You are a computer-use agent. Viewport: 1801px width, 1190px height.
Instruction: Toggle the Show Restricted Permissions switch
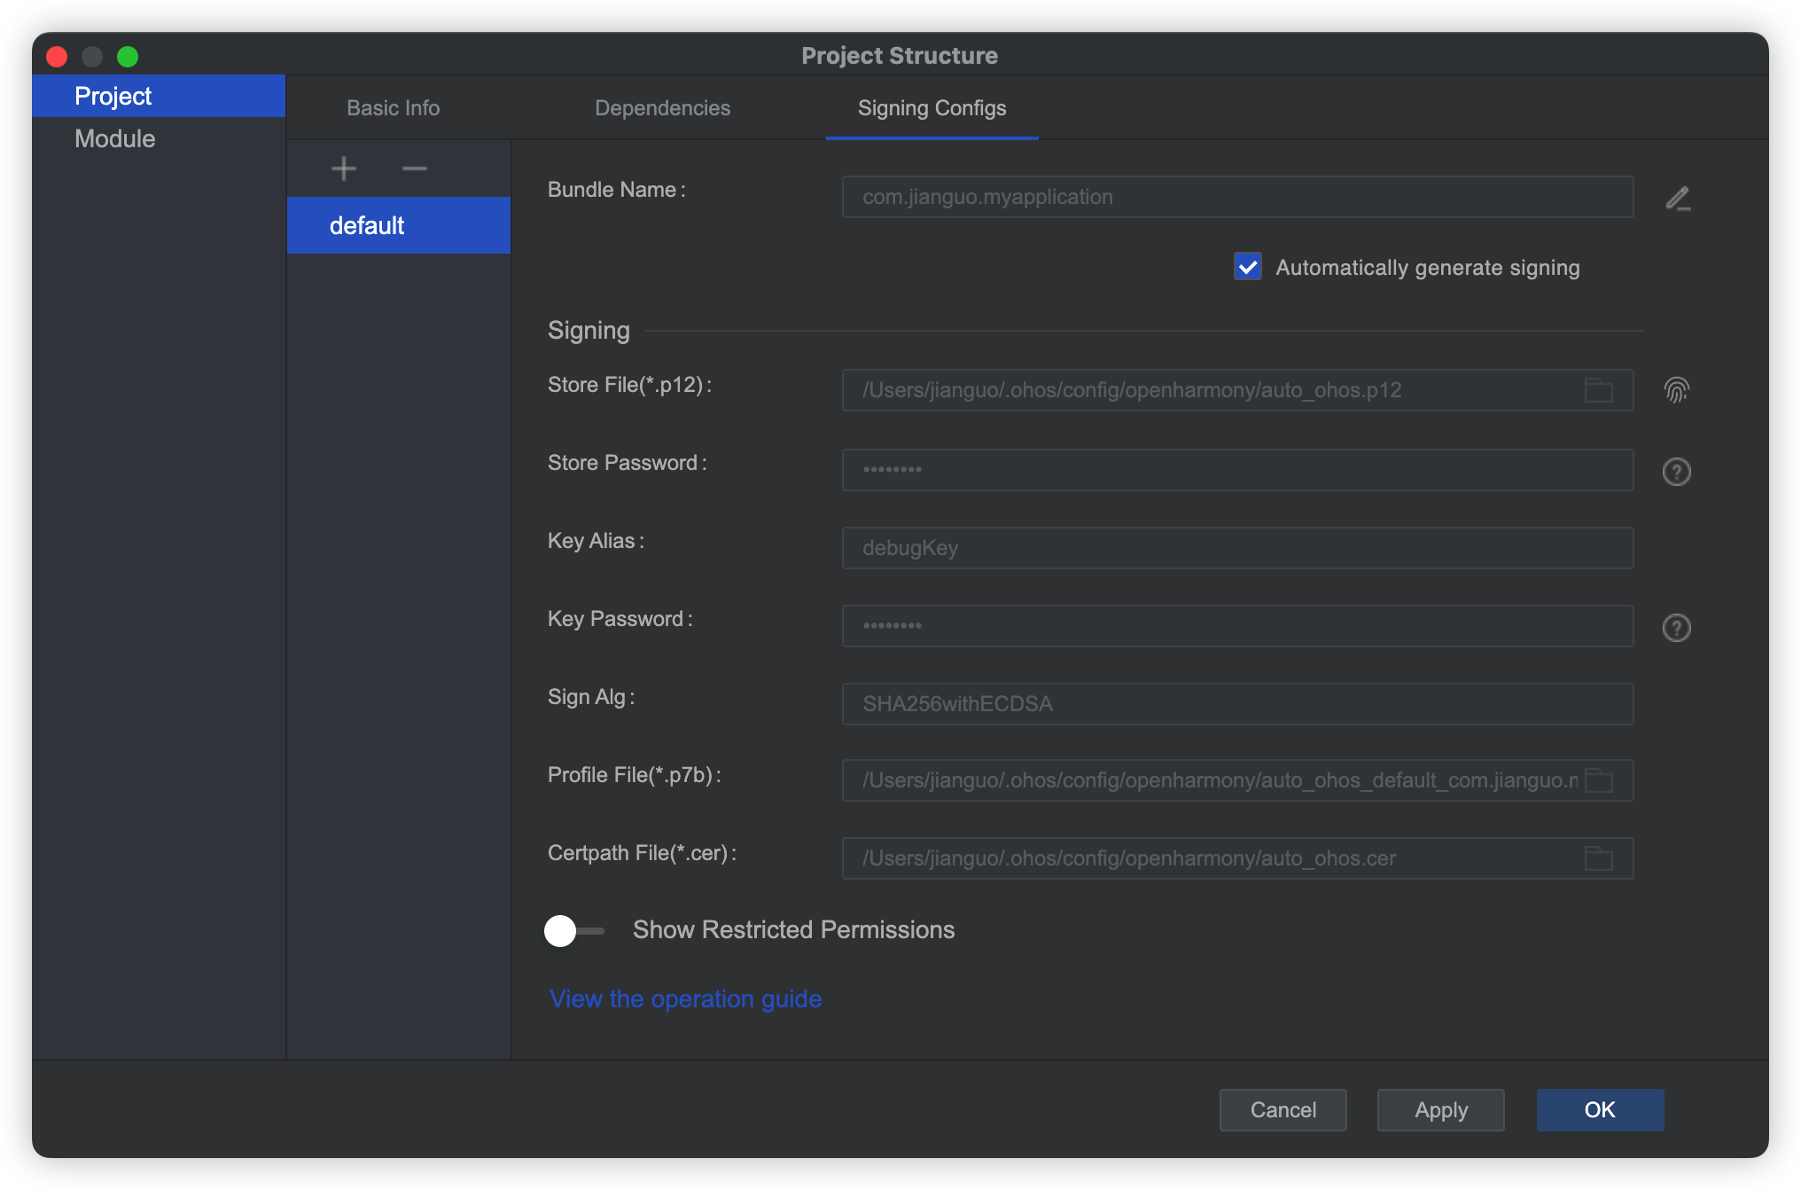pyautogui.click(x=573, y=930)
